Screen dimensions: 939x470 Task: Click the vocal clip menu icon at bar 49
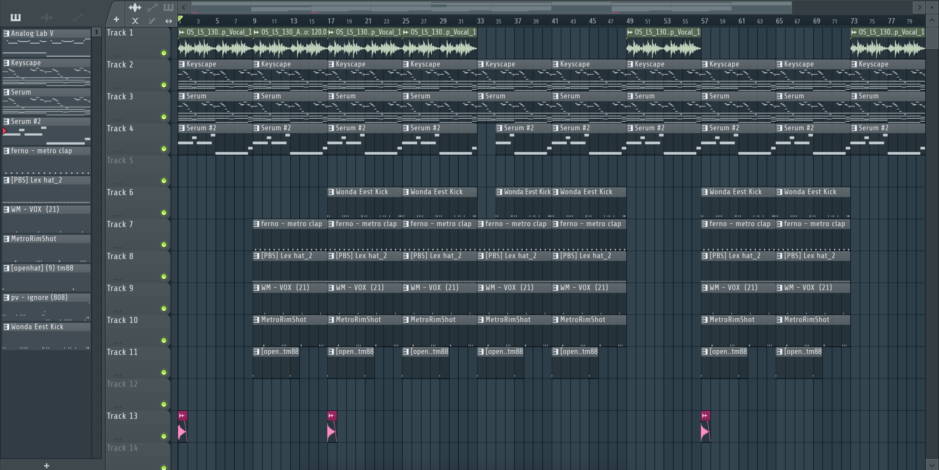[630, 32]
